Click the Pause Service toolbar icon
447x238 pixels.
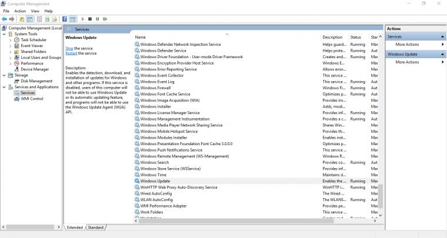click(98, 19)
